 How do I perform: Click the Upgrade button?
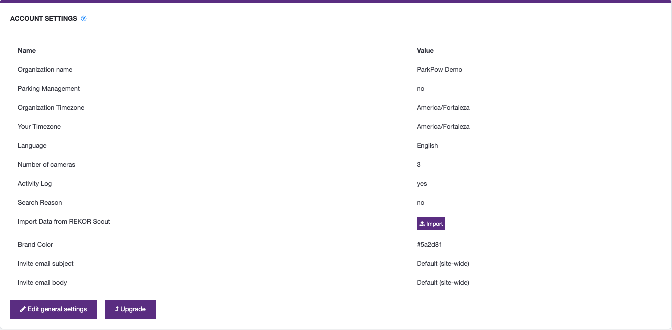(x=130, y=309)
